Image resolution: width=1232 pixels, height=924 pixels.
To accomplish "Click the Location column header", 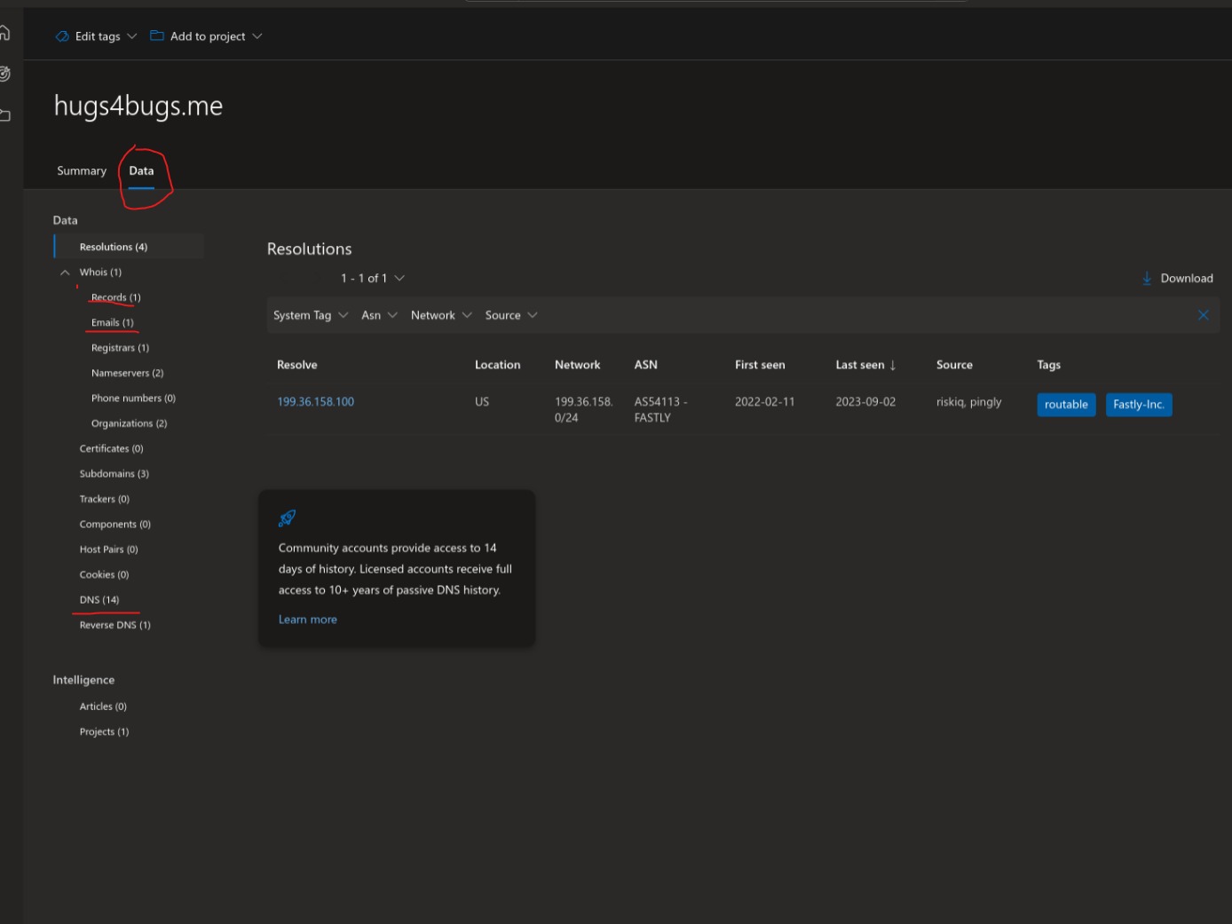I will pos(497,365).
